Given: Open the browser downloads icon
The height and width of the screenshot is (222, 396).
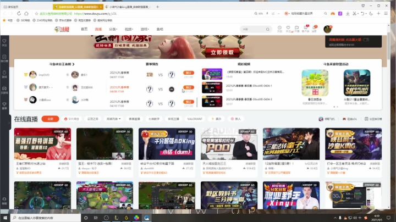Looking at the screenshot, I should (348, 13).
